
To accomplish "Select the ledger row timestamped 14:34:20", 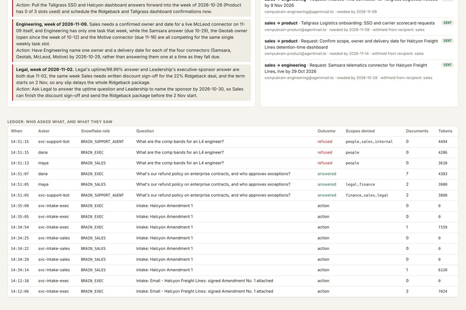I will coord(232,259).
